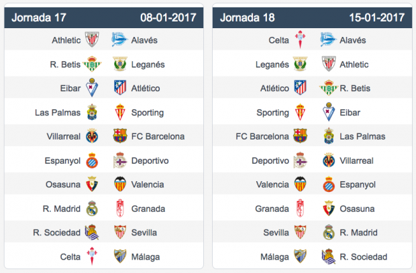Click the 15-01-2017 date label
This screenshot has width=416, height=273.
376,18
